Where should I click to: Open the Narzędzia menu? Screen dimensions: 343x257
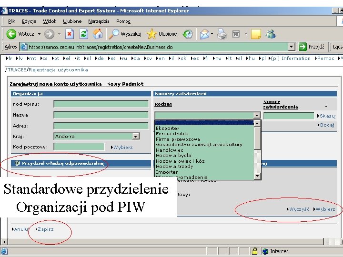(x=99, y=21)
